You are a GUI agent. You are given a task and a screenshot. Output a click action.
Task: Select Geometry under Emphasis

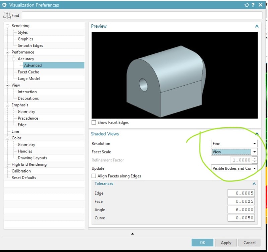click(26, 112)
